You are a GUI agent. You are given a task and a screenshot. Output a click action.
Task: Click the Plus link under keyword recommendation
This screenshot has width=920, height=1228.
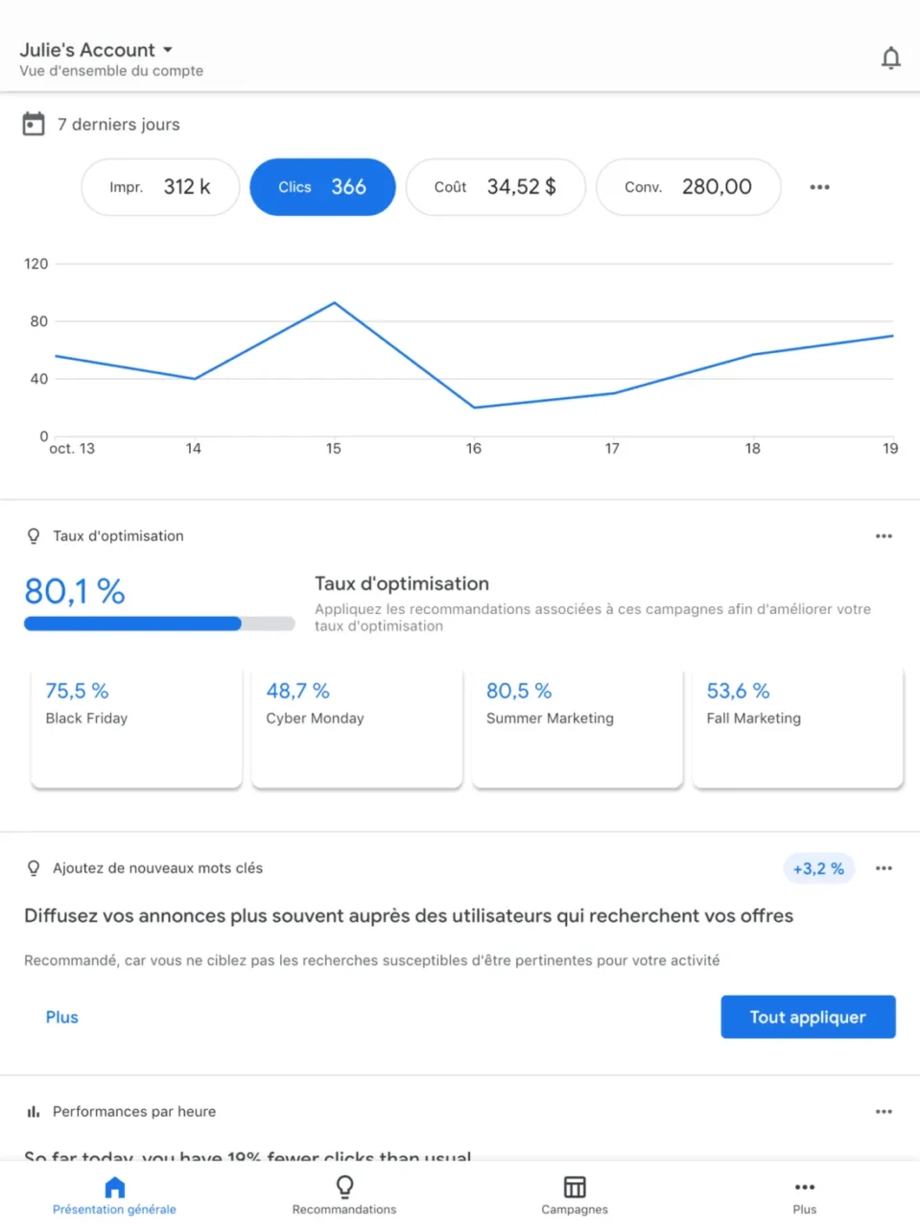tap(62, 1017)
